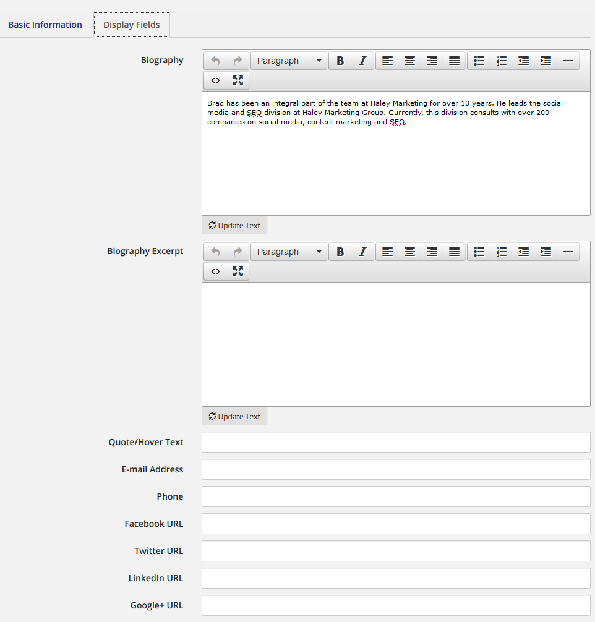595x622 pixels.
Task: Redo in the Biography Excerpt toolbar
Action: [238, 252]
